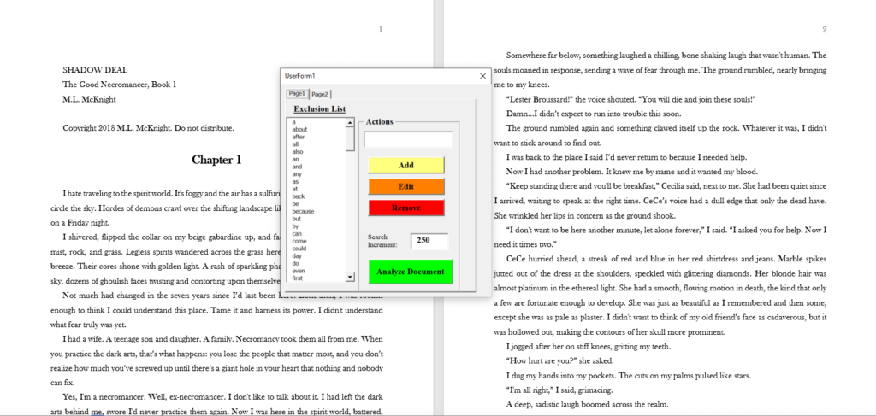Click the 'Chapter 1' heading in the document
Screen dimensions: 876x416
click(216, 160)
